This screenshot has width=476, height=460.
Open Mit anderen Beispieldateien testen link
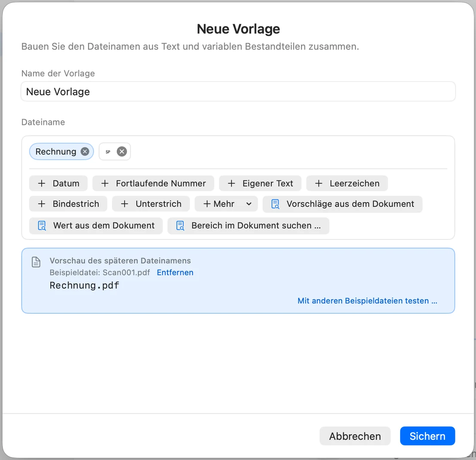(367, 301)
